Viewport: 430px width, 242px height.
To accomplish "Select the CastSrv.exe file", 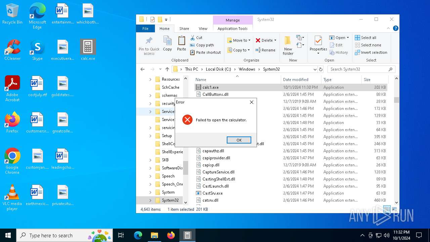I will click(x=291, y=193).
